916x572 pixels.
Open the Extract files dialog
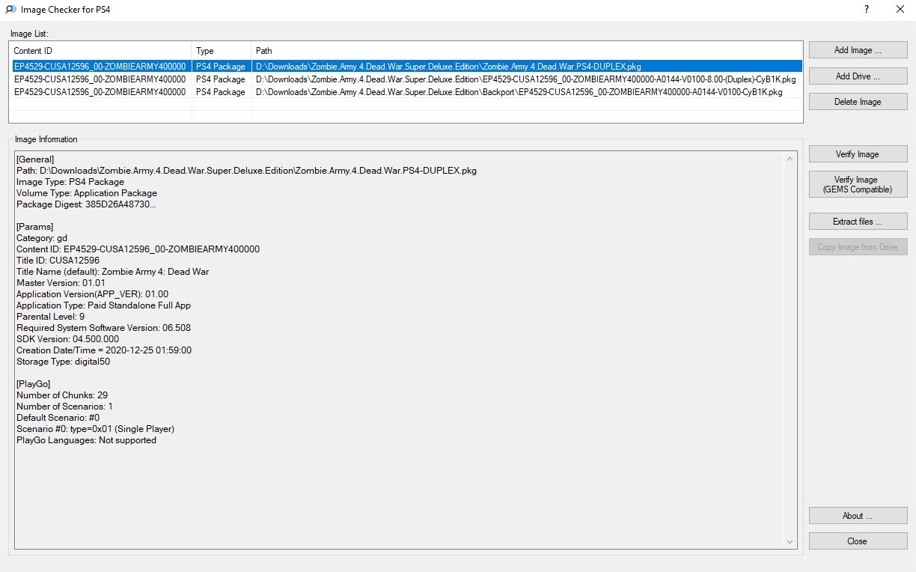(x=858, y=222)
